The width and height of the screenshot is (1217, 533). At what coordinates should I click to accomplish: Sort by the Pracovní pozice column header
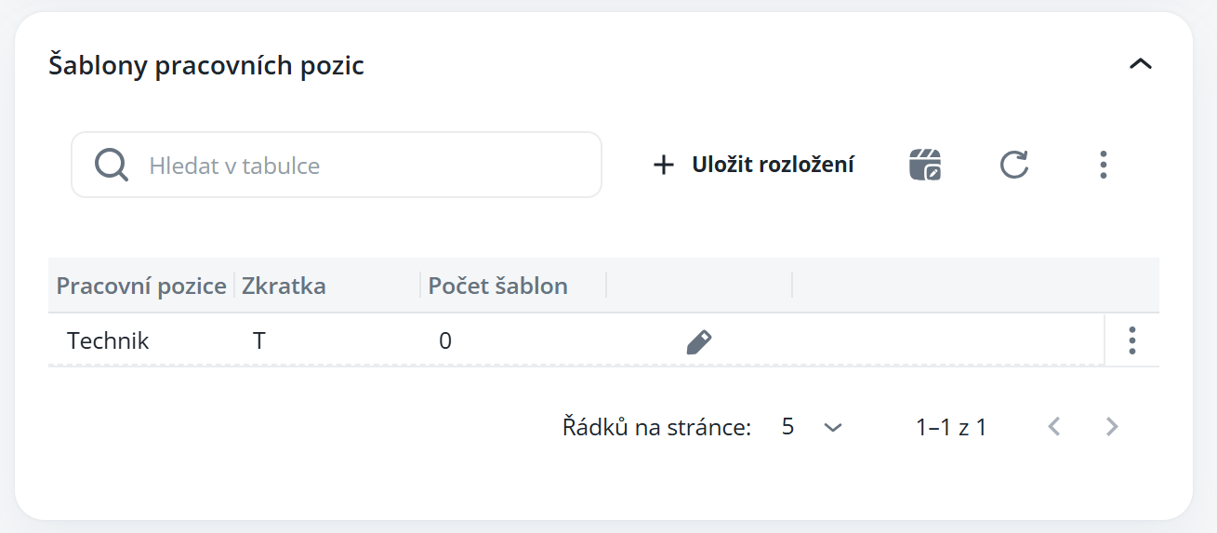141,286
